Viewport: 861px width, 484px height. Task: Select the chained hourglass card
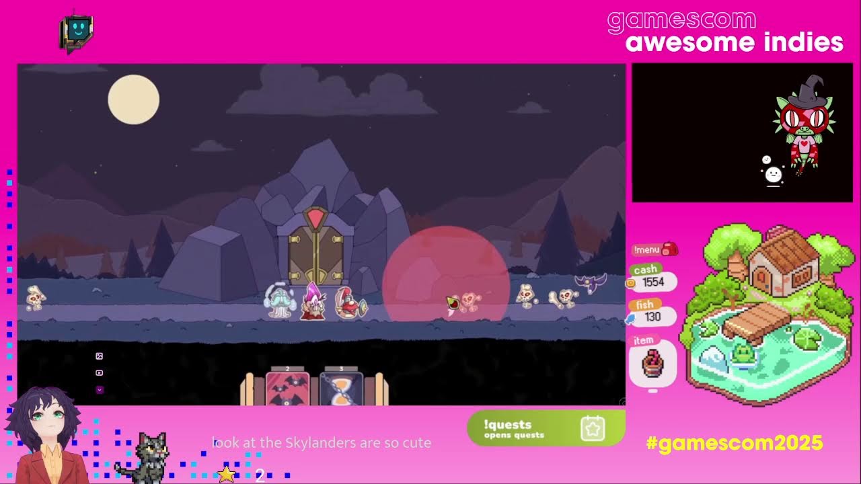point(342,389)
